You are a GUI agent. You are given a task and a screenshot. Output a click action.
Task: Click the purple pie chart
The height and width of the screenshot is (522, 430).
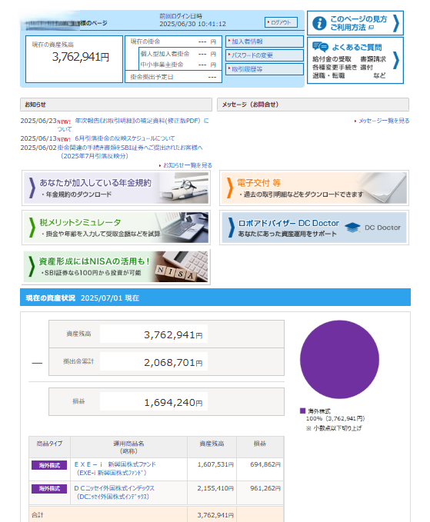pyautogui.click(x=339, y=360)
